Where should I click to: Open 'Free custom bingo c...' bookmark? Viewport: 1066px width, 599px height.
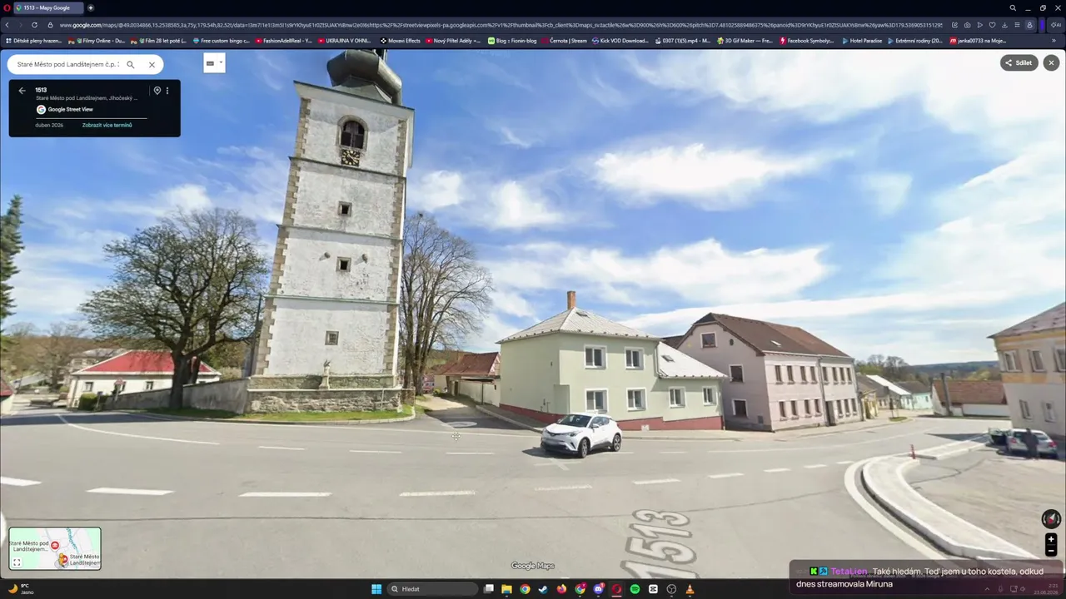(220, 40)
